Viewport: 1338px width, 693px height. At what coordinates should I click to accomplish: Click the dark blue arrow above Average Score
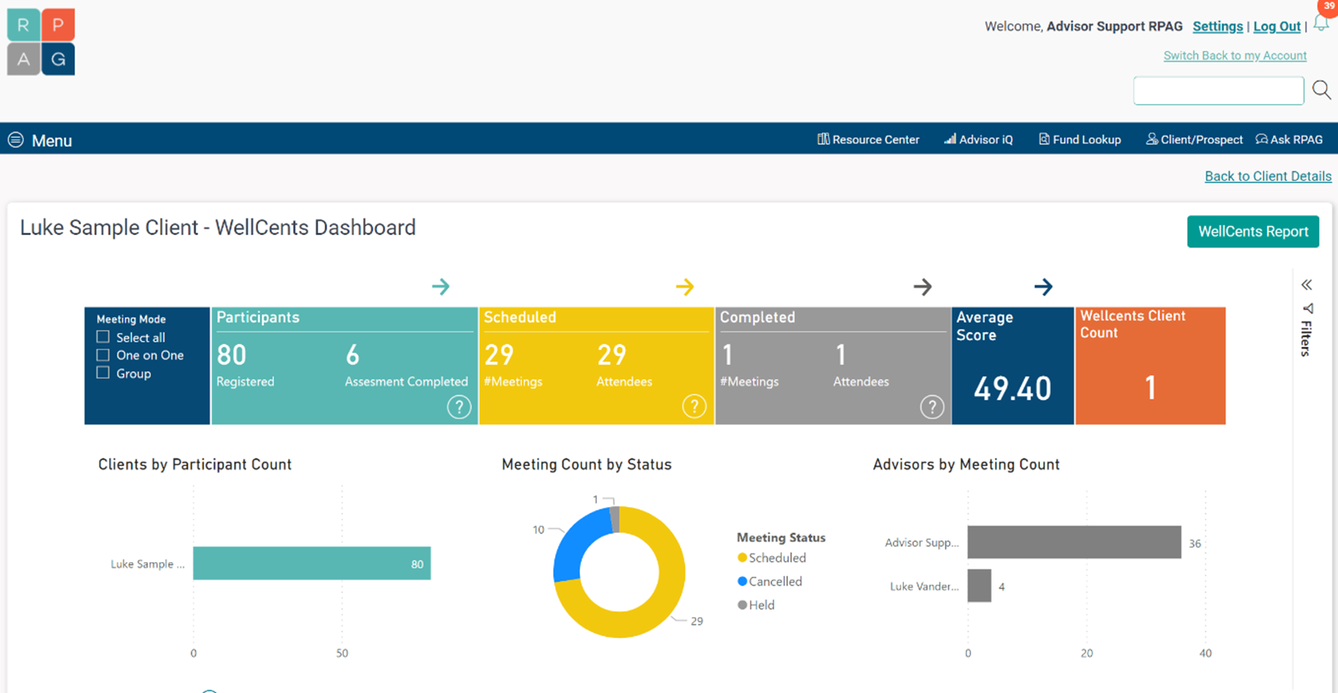tap(1043, 287)
